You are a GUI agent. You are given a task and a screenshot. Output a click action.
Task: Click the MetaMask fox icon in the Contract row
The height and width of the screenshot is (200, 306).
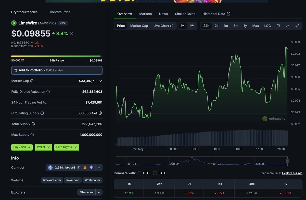point(85,168)
